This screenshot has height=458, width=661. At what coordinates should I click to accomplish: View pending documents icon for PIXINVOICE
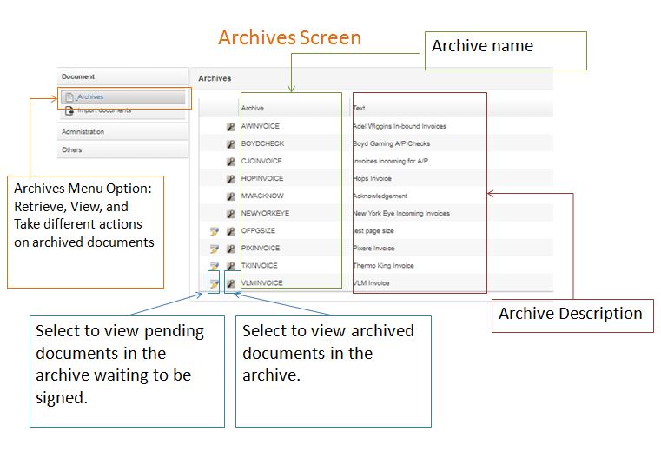(215, 249)
